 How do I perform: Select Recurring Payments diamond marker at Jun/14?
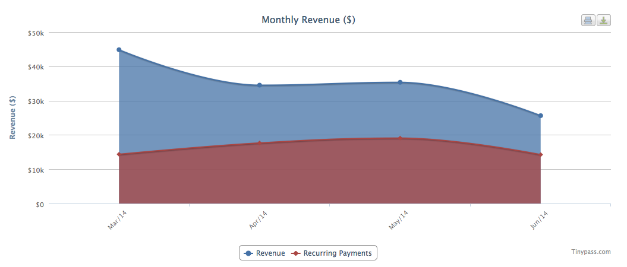[x=540, y=155]
